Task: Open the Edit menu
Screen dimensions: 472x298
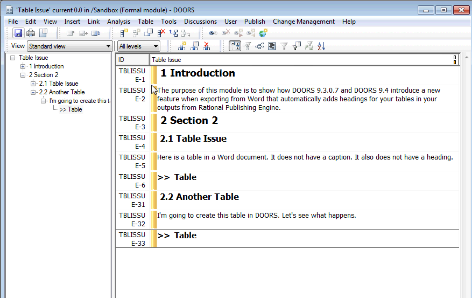Action: [30, 22]
